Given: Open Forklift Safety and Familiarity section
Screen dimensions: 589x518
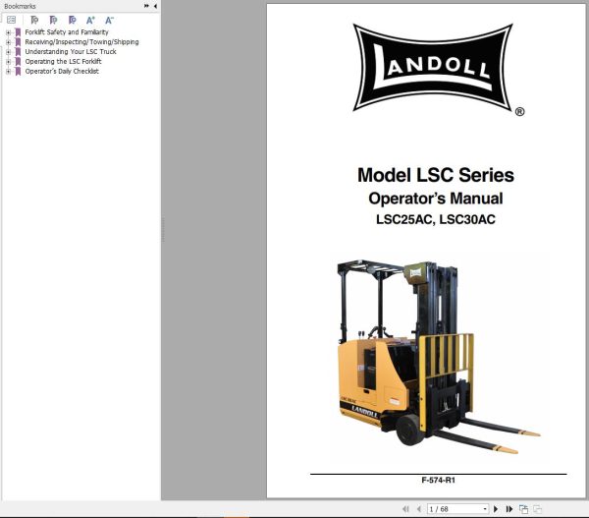Looking at the screenshot, I should tap(67, 32).
